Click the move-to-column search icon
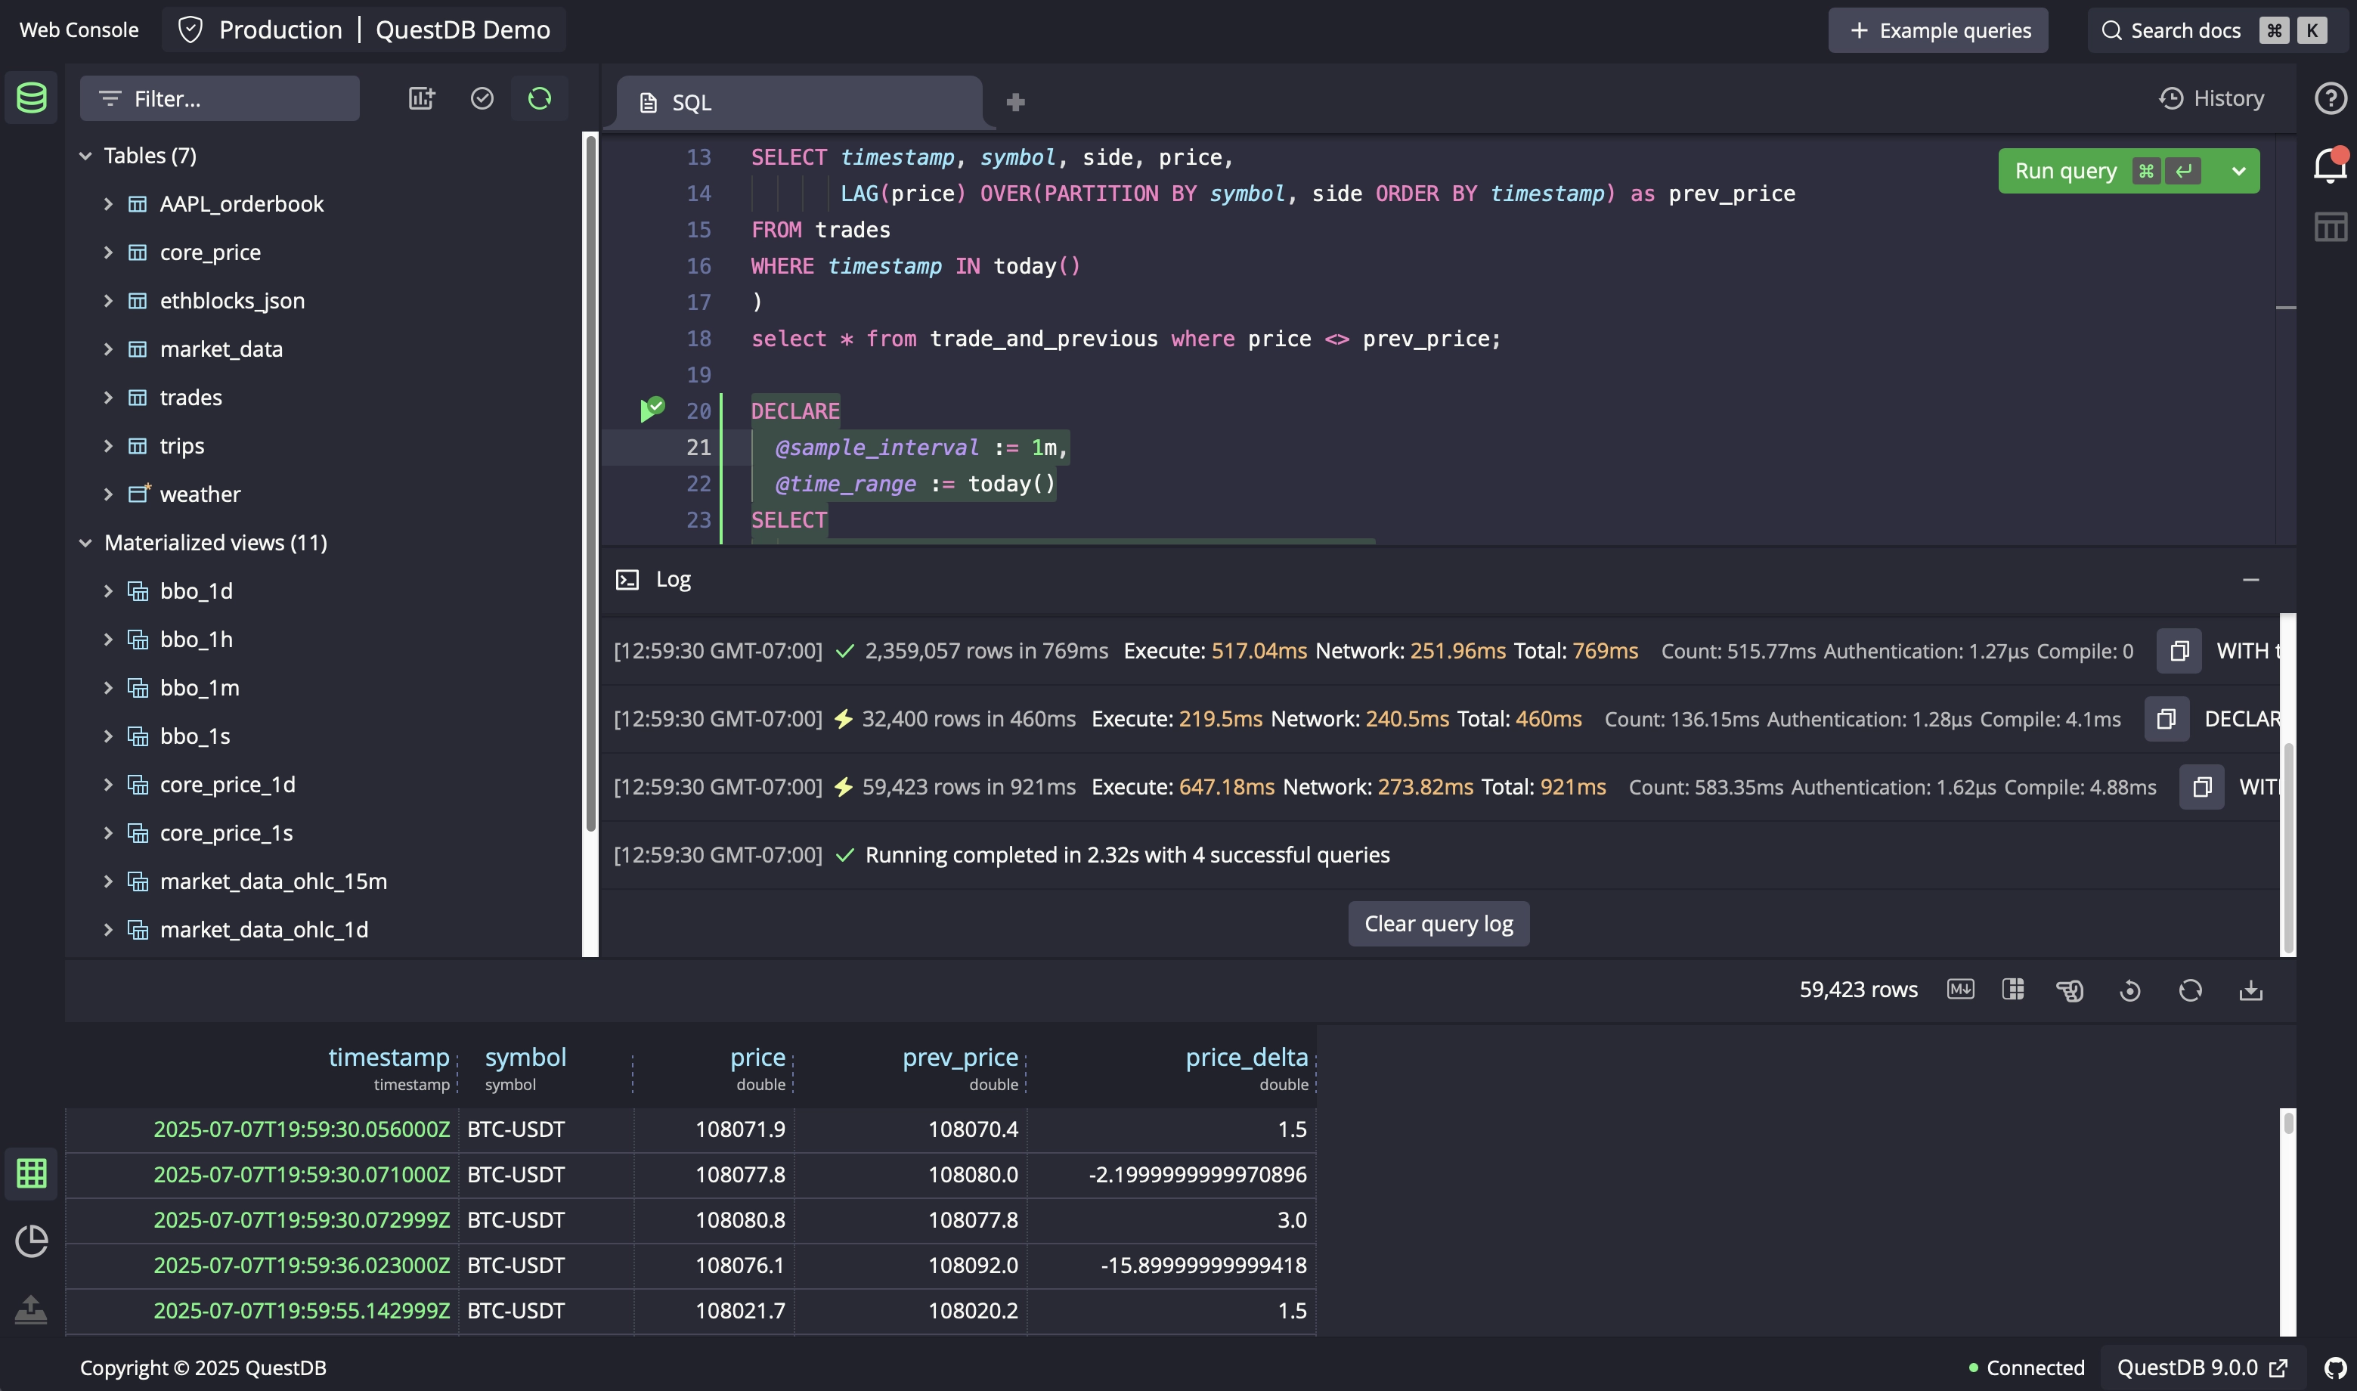Screen dimensions: 2357x1391 click(2069, 990)
